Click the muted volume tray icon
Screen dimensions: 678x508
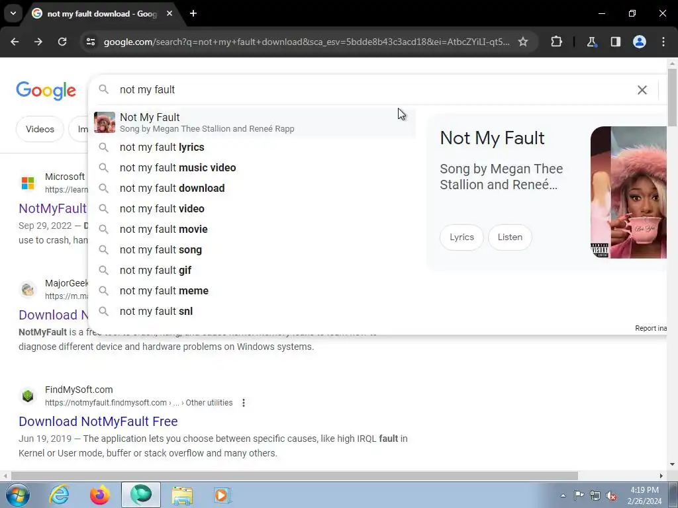coord(611,495)
